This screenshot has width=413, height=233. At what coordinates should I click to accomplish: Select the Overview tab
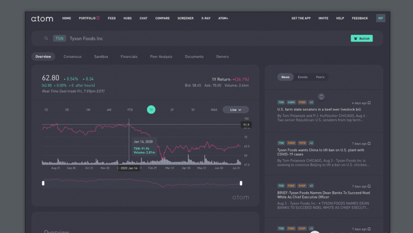pyautogui.click(x=43, y=57)
